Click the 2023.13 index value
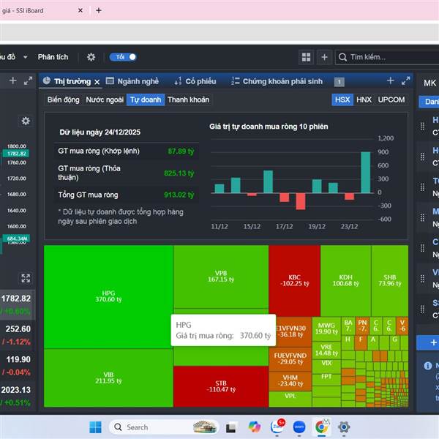This screenshot has width=439, height=439. (16, 390)
